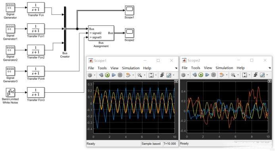Screen dimensions: 275x151
Task: Click the Stop button in Scope2 toolbar
Action: 213,75
